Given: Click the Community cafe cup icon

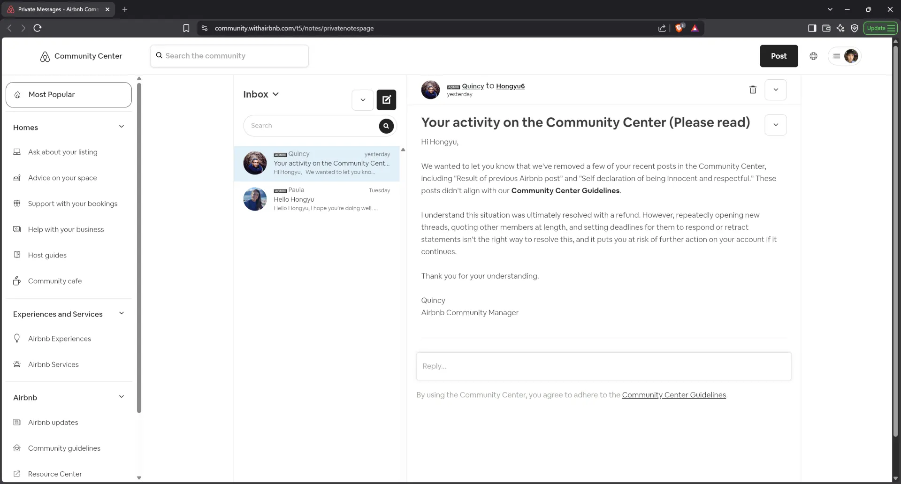Looking at the screenshot, I should 17,281.
